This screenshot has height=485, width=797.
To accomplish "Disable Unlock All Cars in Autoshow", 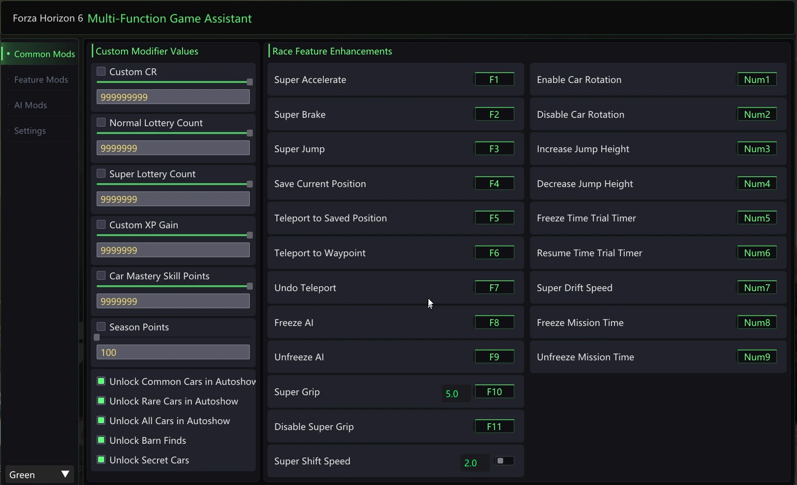I will [101, 420].
